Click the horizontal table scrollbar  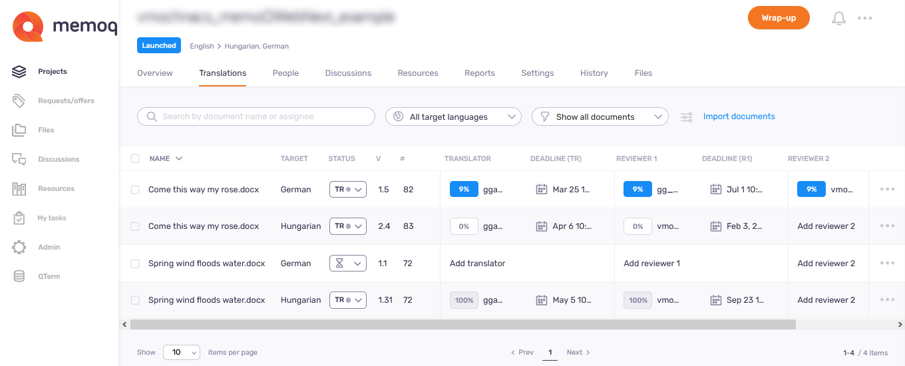(462, 325)
